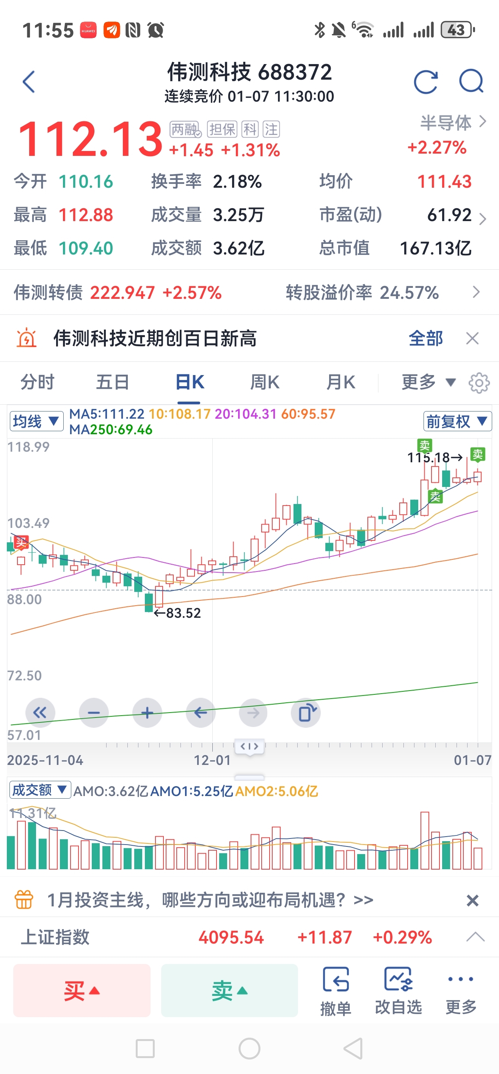
Task: Tap the back arrow icon
Action: tap(29, 82)
